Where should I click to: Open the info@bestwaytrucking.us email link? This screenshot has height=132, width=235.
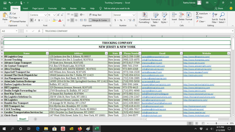155,94
